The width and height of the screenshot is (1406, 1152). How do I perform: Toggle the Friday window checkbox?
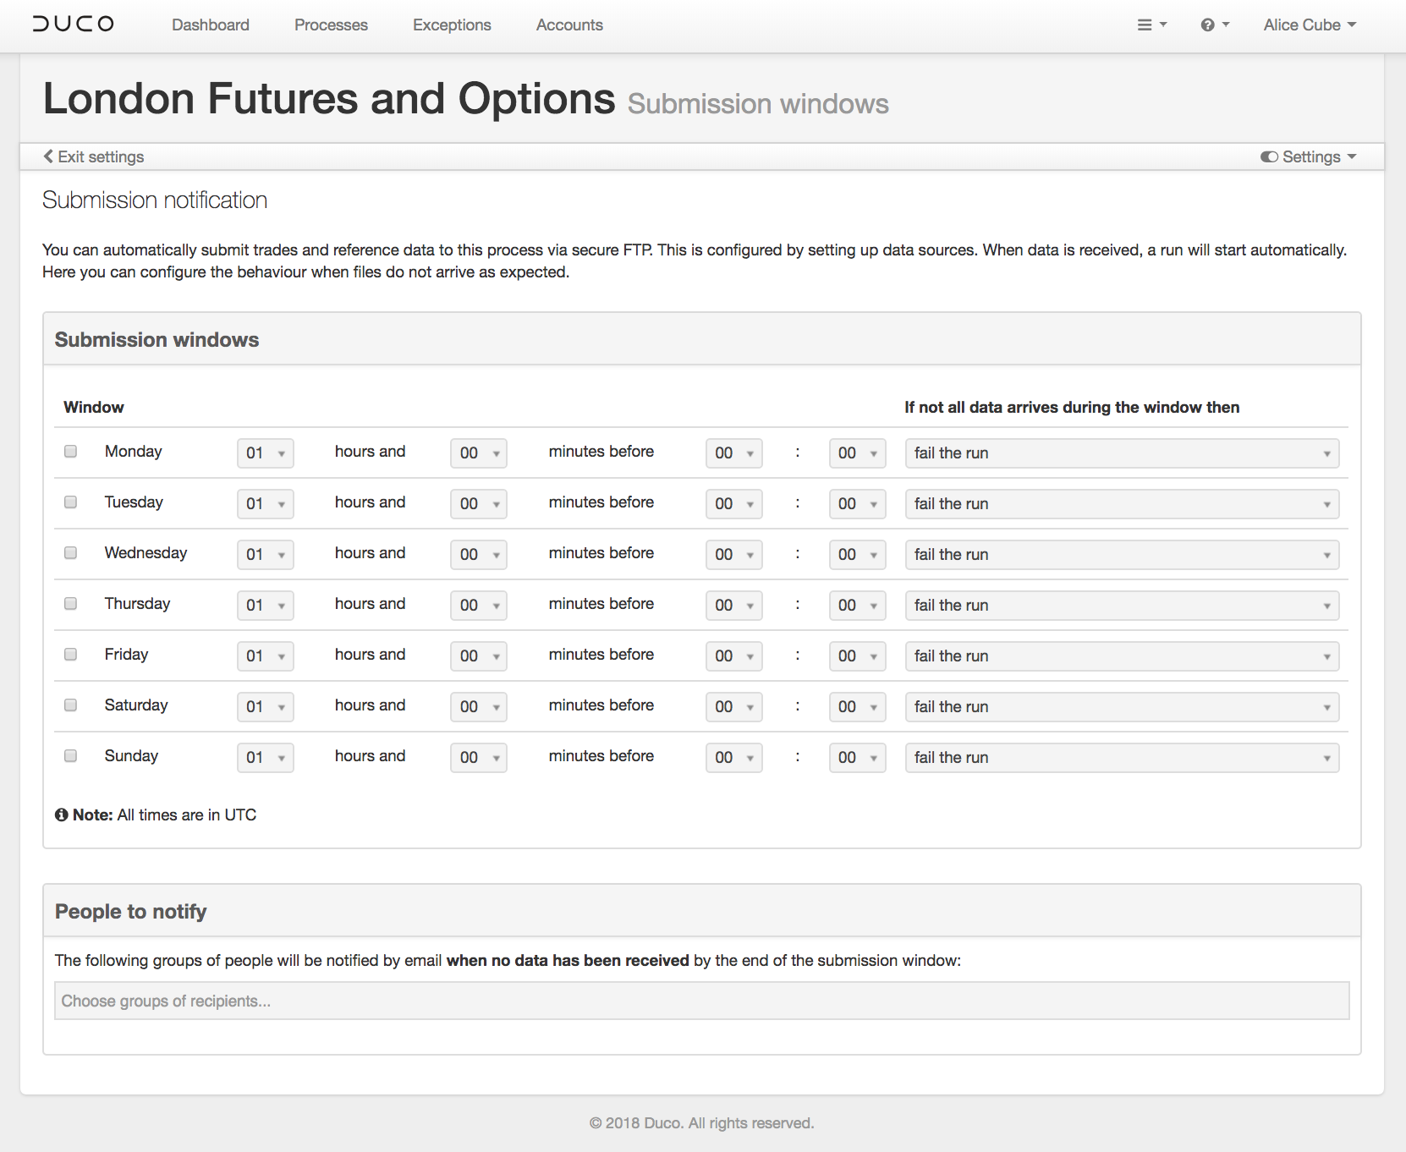click(71, 655)
